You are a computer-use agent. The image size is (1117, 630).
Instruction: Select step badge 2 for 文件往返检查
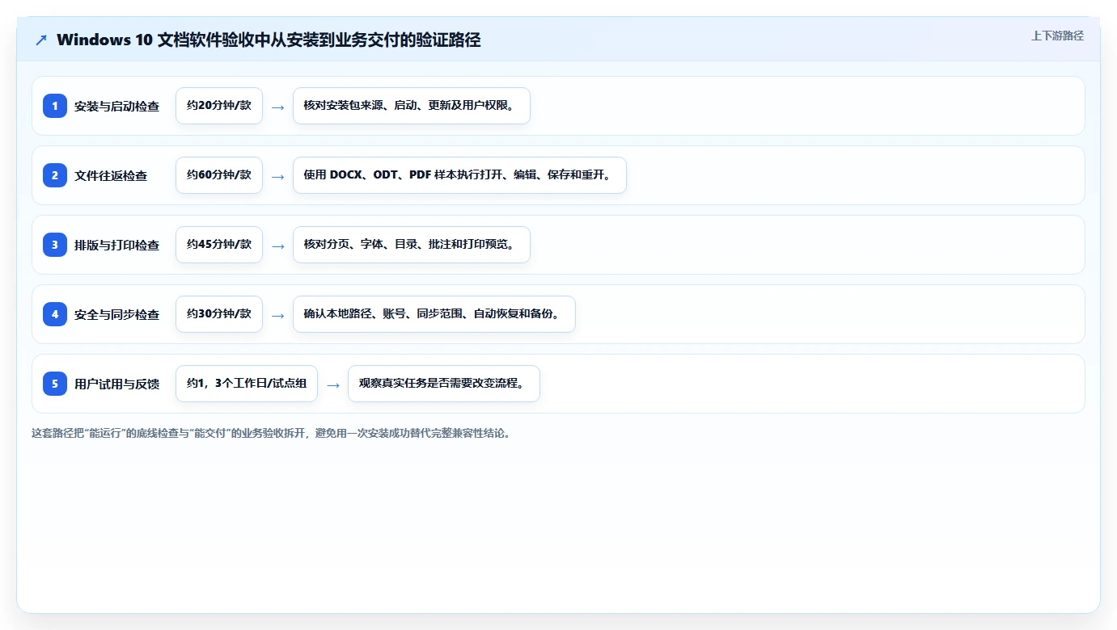55,175
